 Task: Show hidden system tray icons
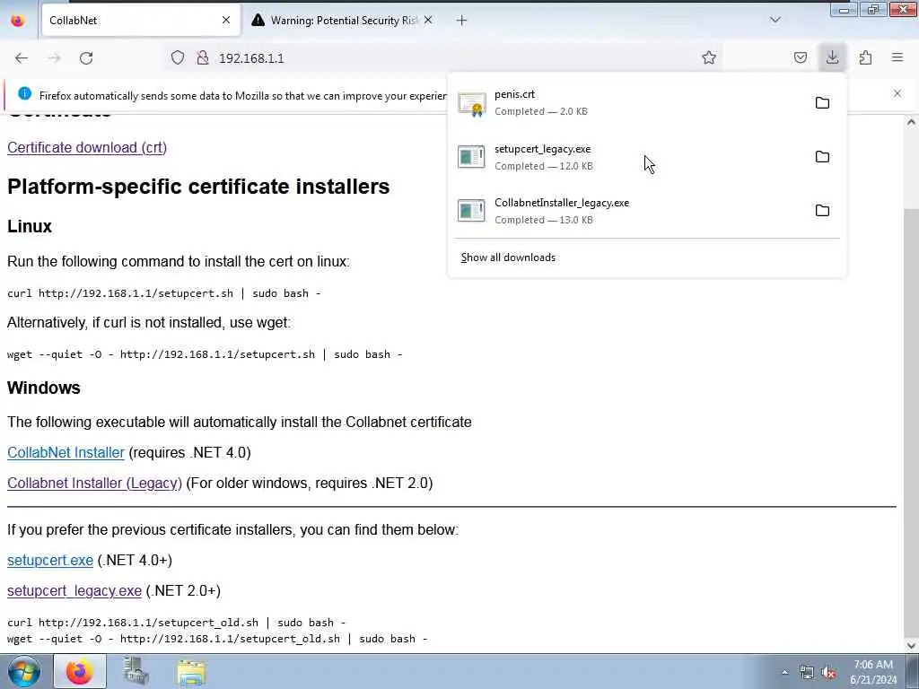click(x=784, y=672)
